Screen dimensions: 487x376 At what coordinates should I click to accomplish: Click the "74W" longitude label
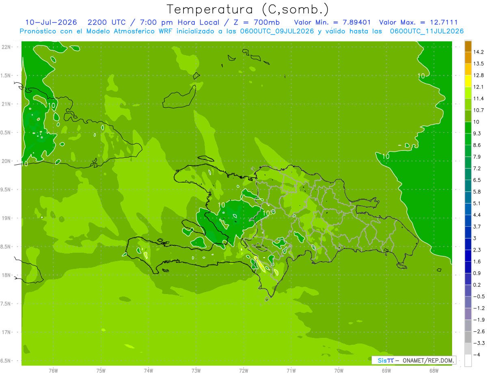(149, 370)
